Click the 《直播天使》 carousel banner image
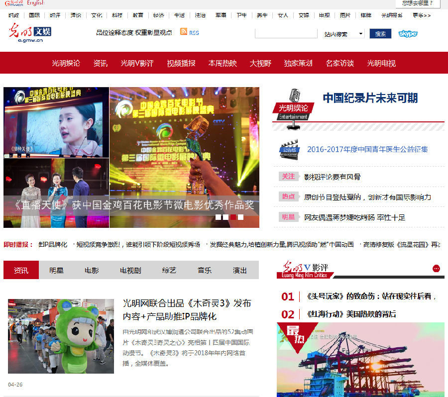The image size is (448, 397). [131, 157]
